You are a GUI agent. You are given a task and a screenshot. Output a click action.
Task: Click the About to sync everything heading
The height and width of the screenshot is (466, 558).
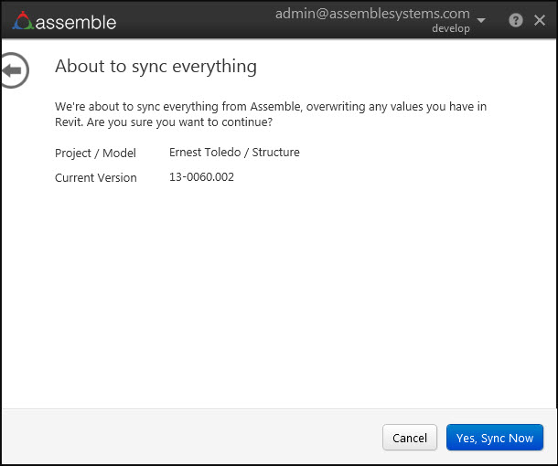click(x=156, y=66)
